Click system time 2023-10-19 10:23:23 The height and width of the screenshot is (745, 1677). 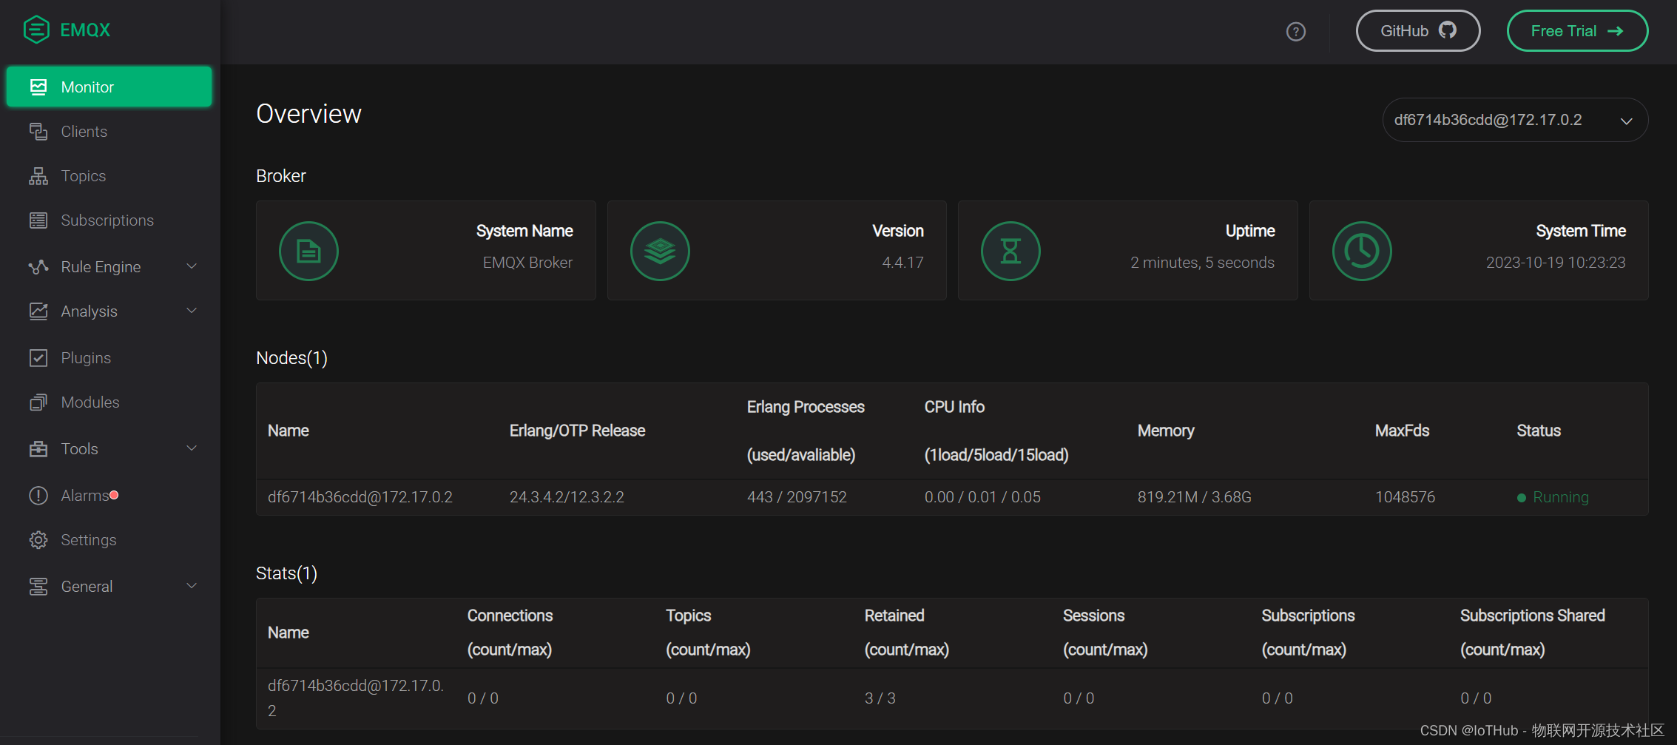tap(1556, 263)
